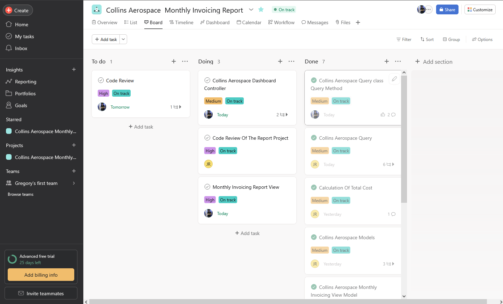This screenshot has height=304, width=503.
Task: Expand 3 subtasks on Collins Aerospace Models card
Action: coord(388,264)
